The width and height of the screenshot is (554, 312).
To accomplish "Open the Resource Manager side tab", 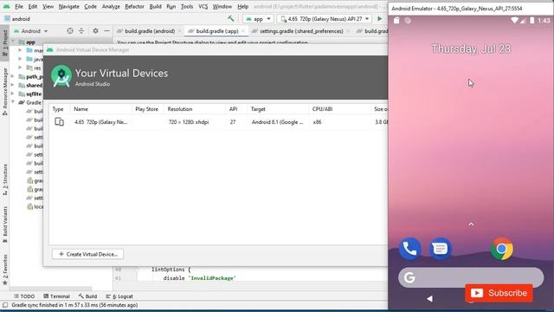I will (x=5, y=91).
